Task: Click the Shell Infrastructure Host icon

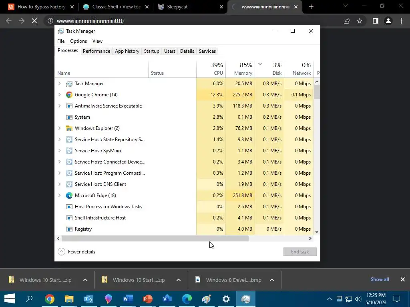Action: (x=69, y=218)
